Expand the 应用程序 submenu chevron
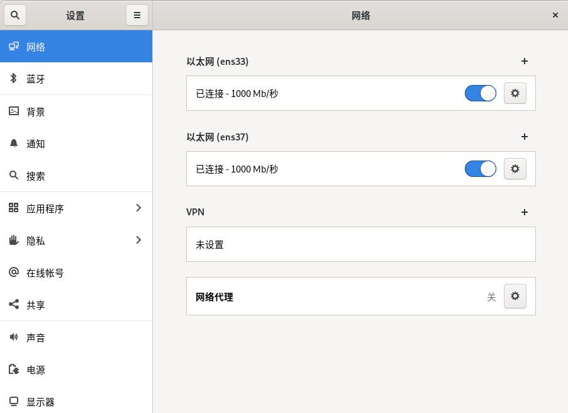568x413 pixels. 138,208
